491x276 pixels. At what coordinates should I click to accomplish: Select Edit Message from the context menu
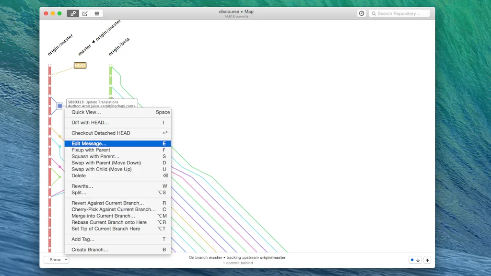[89, 143]
